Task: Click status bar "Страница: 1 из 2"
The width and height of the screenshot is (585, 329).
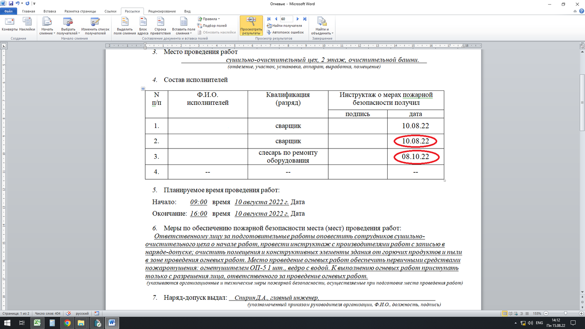Action: click(x=16, y=313)
